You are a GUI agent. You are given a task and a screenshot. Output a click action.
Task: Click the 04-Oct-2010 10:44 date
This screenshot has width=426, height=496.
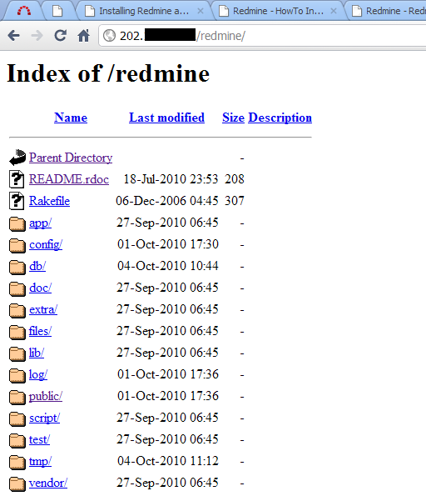pyautogui.click(x=168, y=266)
